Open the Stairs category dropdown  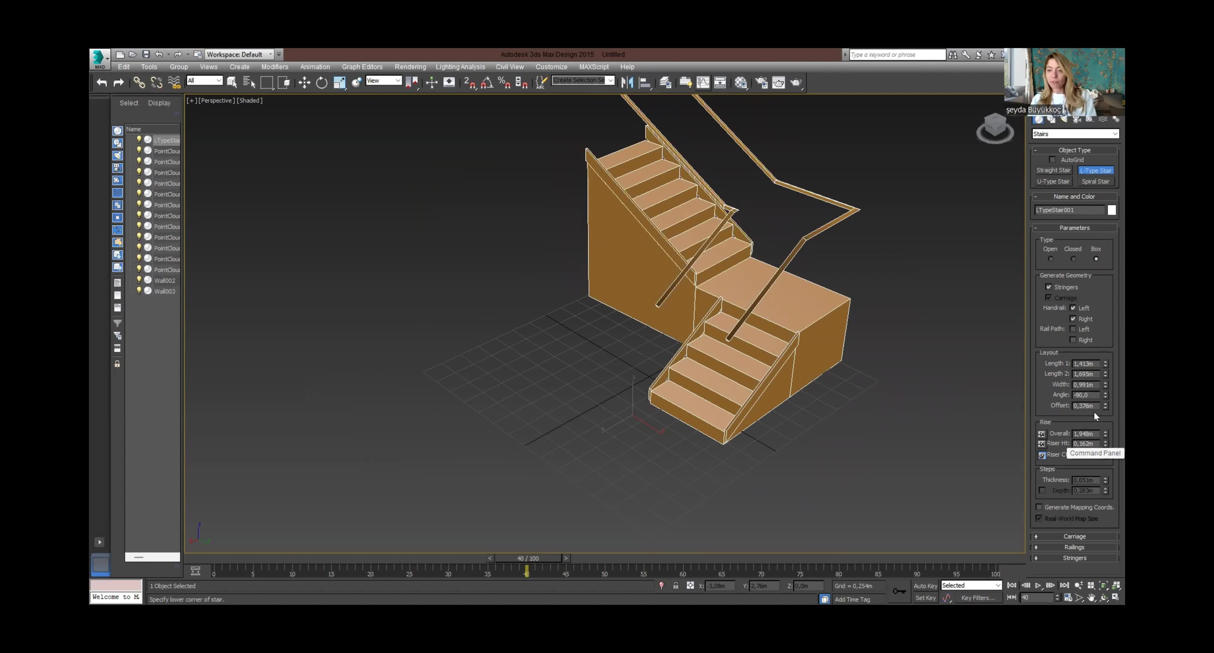pyautogui.click(x=1075, y=134)
